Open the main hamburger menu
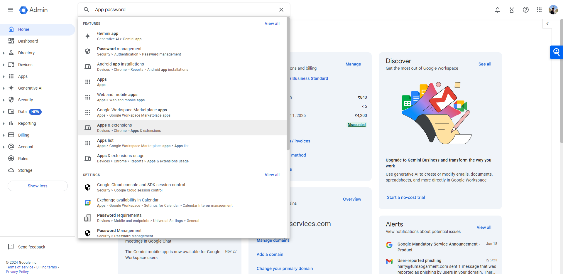 [x=11, y=10]
